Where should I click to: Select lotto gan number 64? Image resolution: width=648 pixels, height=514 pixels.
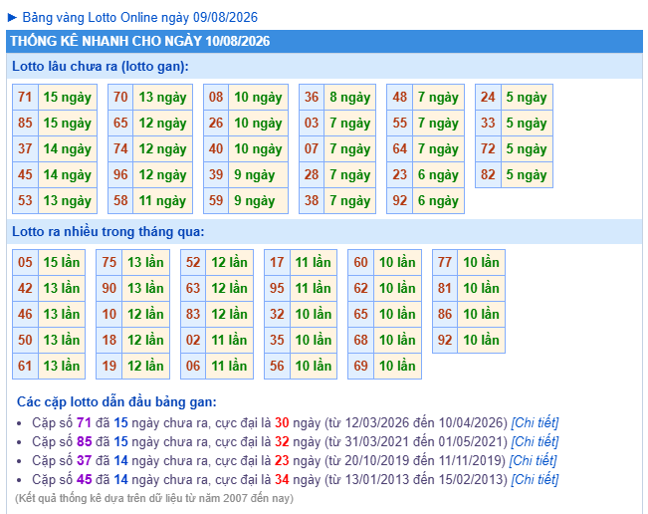(x=399, y=148)
